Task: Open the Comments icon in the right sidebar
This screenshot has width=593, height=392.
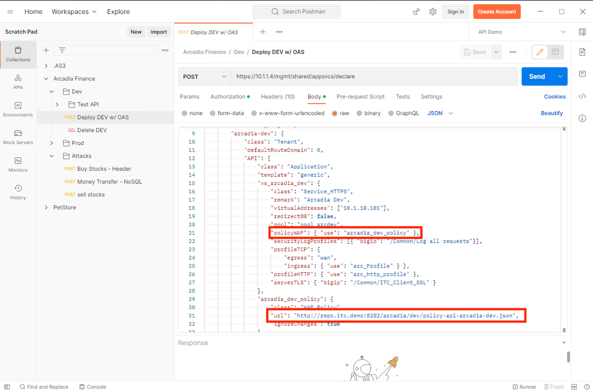Action: tap(582, 74)
